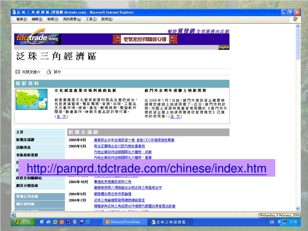Click the scrollbar up arrow
Image resolution: width=308 pixels, height=231 pixels.
[298, 26]
